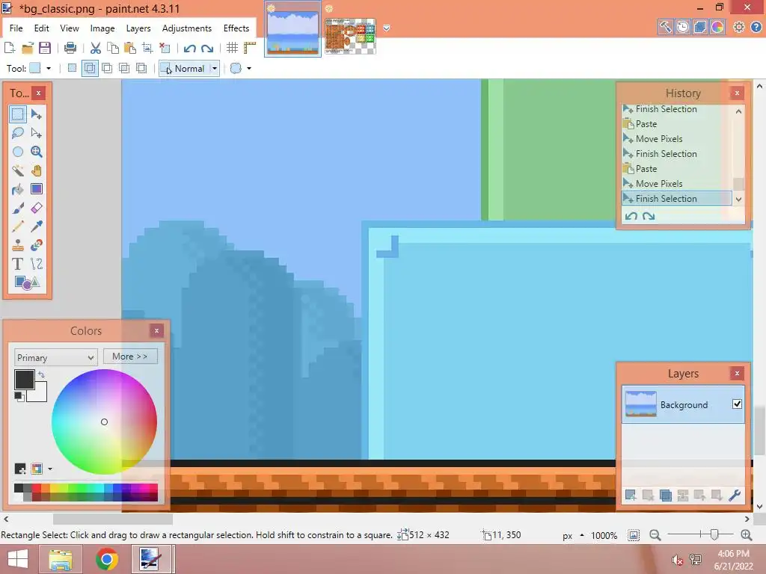Open the Normal selection size dropdown
Viewport: 766px width, 574px height.
[215, 68]
